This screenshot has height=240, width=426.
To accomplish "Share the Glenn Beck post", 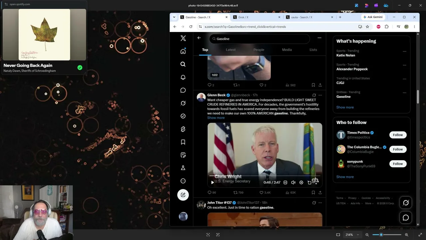I will [x=320, y=192].
